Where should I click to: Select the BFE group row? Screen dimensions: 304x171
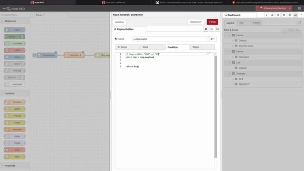click(263, 79)
